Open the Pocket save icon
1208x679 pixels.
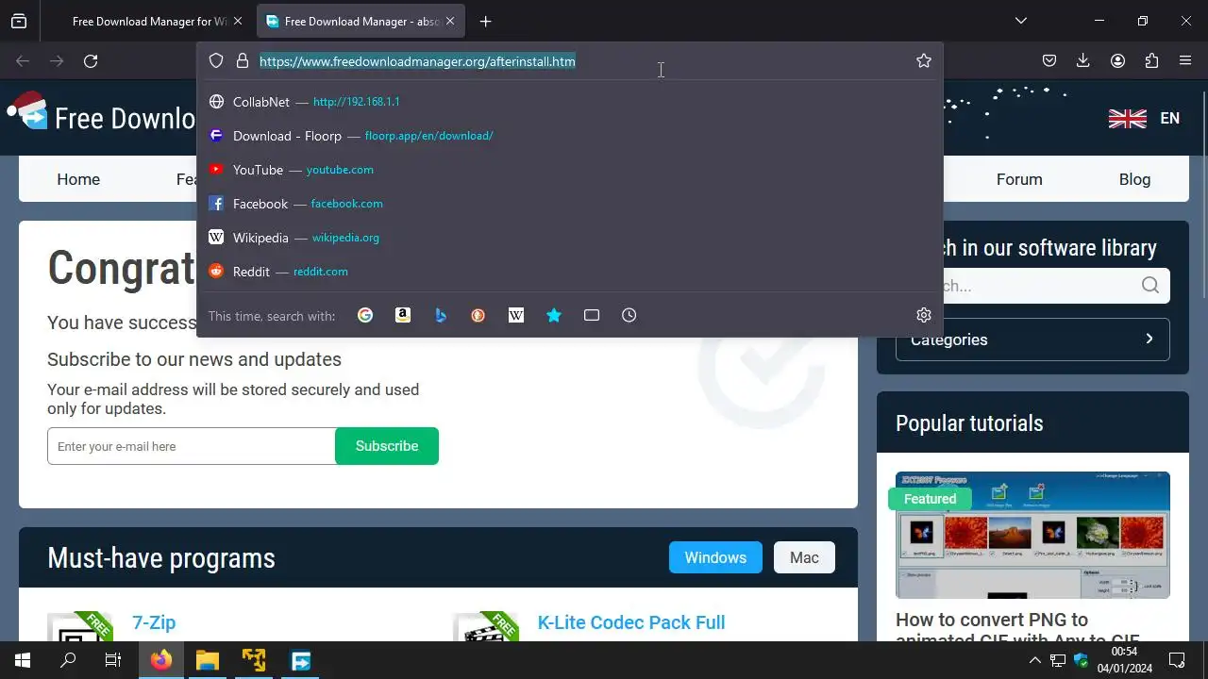[1049, 61]
